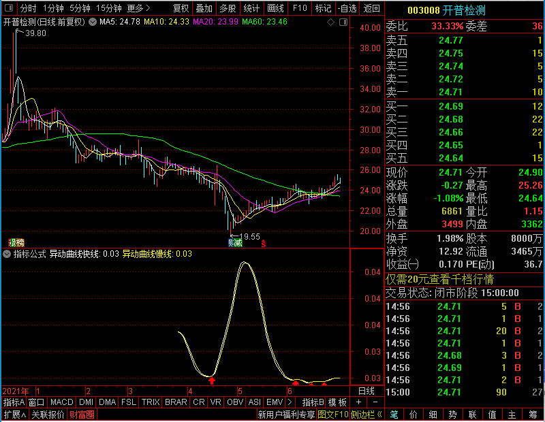Switch to 15分钟 chart period
Screen dimensions: 545x422
pos(108,8)
